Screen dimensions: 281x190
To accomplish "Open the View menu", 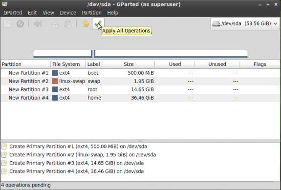I will 48,13.
